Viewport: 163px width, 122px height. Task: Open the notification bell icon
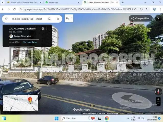tap(159, 118)
